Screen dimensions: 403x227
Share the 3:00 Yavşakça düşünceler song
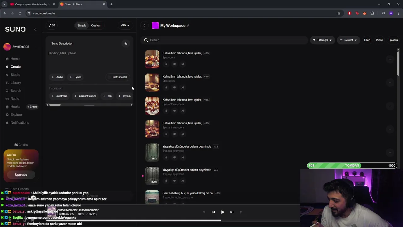pos(183,181)
